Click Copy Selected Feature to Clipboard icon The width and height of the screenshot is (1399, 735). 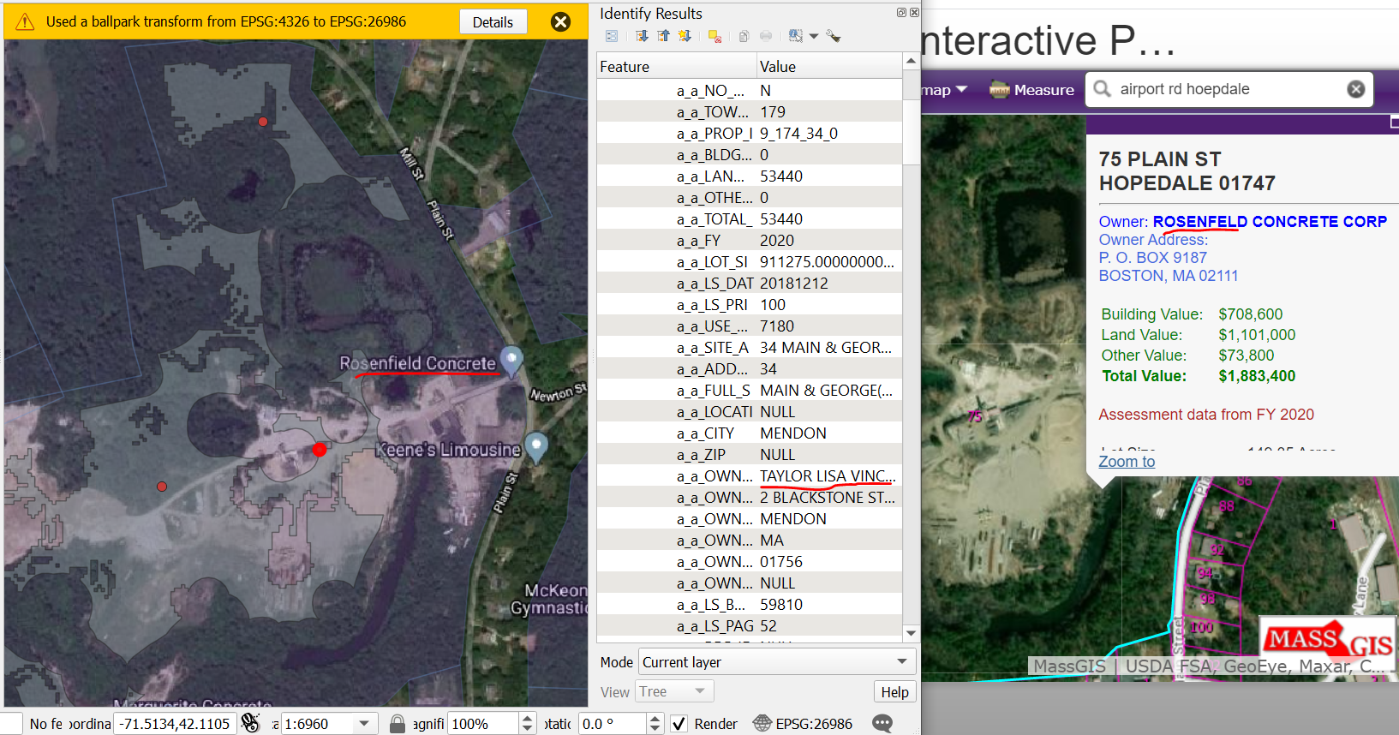744,36
